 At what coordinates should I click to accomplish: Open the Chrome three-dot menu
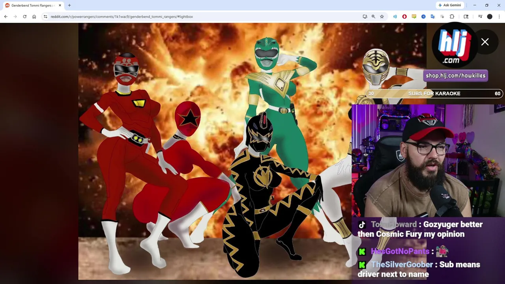pos(499,17)
